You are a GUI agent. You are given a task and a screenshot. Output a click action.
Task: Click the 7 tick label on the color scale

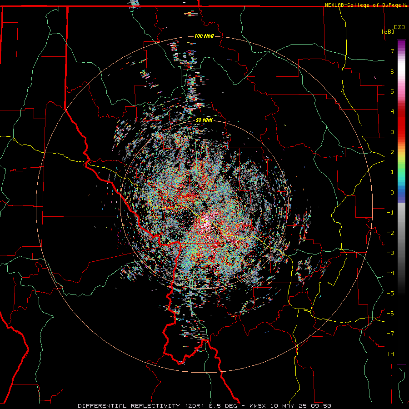(392, 51)
